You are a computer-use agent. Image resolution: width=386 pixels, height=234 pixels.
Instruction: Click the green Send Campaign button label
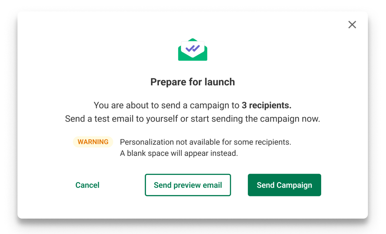coord(284,185)
